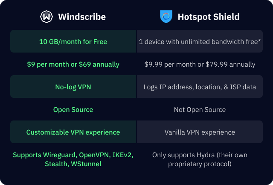Click Supports Wireguard, OpenVPN, IKEv2 text
Viewport: 273px width, 185px height.
pyautogui.click(x=73, y=155)
